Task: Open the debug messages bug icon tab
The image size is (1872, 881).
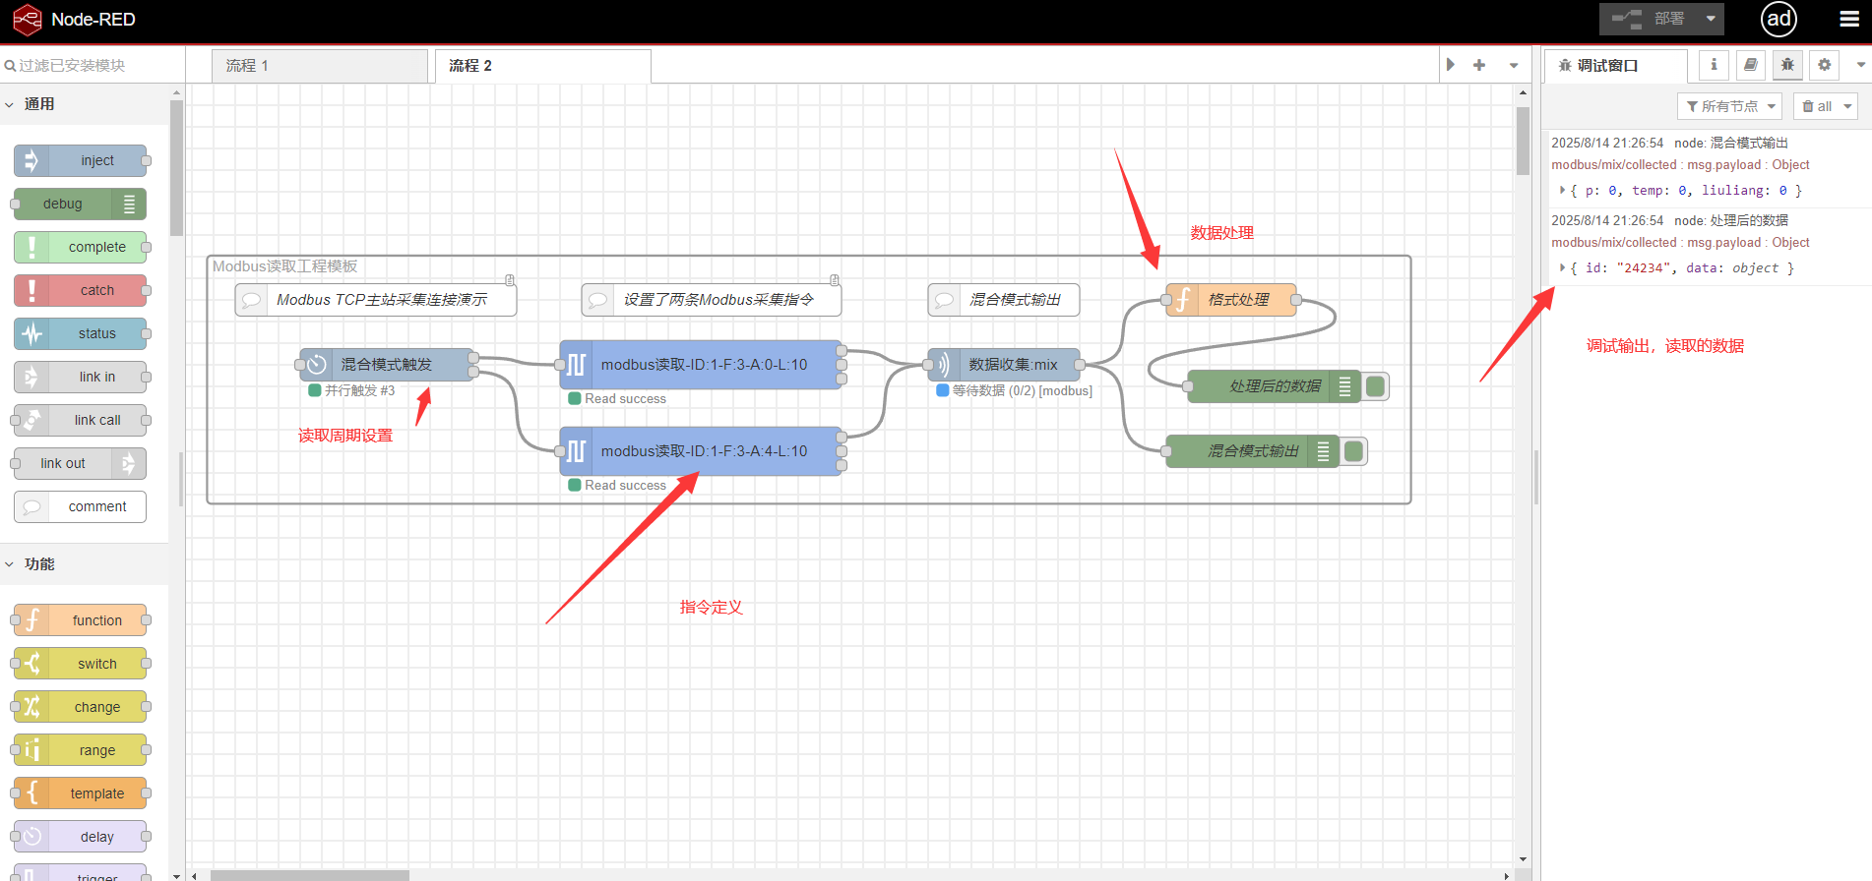Action: coord(1787,65)
